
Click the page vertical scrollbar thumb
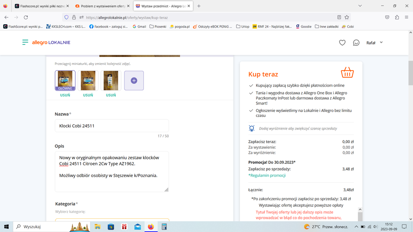pos(411,73)
